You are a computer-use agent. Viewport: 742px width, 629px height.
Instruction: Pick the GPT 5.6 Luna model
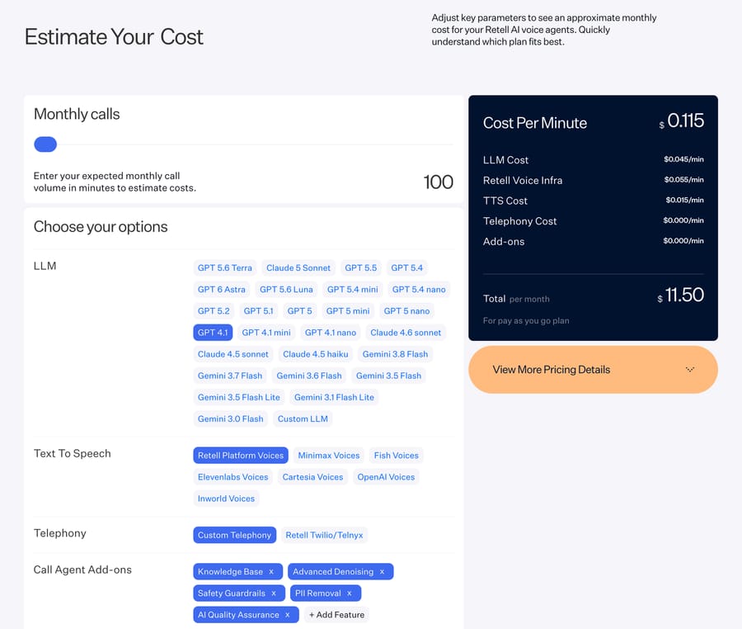coord(286,290)
